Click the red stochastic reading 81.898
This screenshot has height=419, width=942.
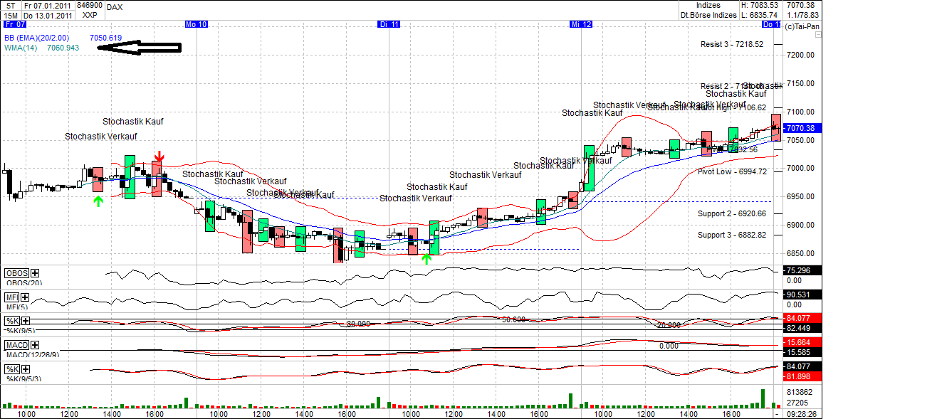(803, 376)
